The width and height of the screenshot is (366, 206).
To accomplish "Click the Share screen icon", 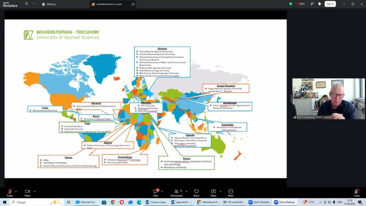I will click(213, 191).
